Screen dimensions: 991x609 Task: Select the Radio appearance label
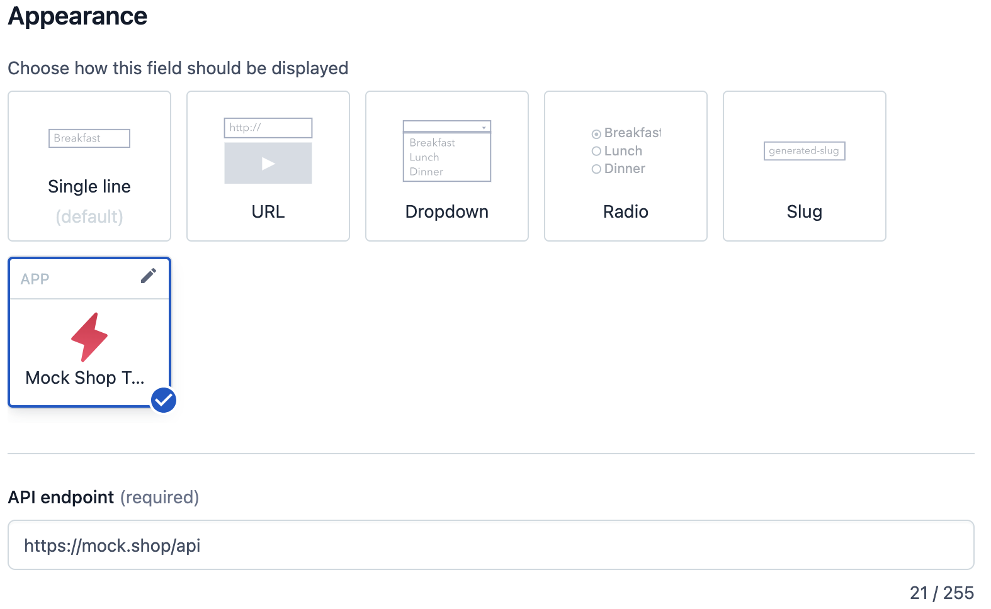(x=625, y=212)
